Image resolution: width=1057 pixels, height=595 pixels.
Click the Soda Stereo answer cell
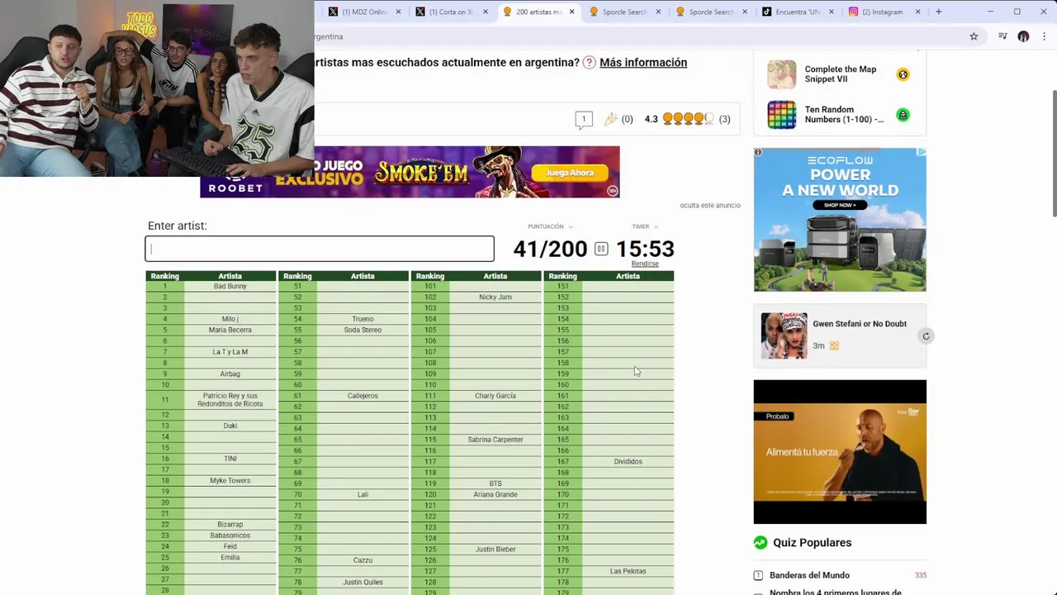(x=363, y=330)
